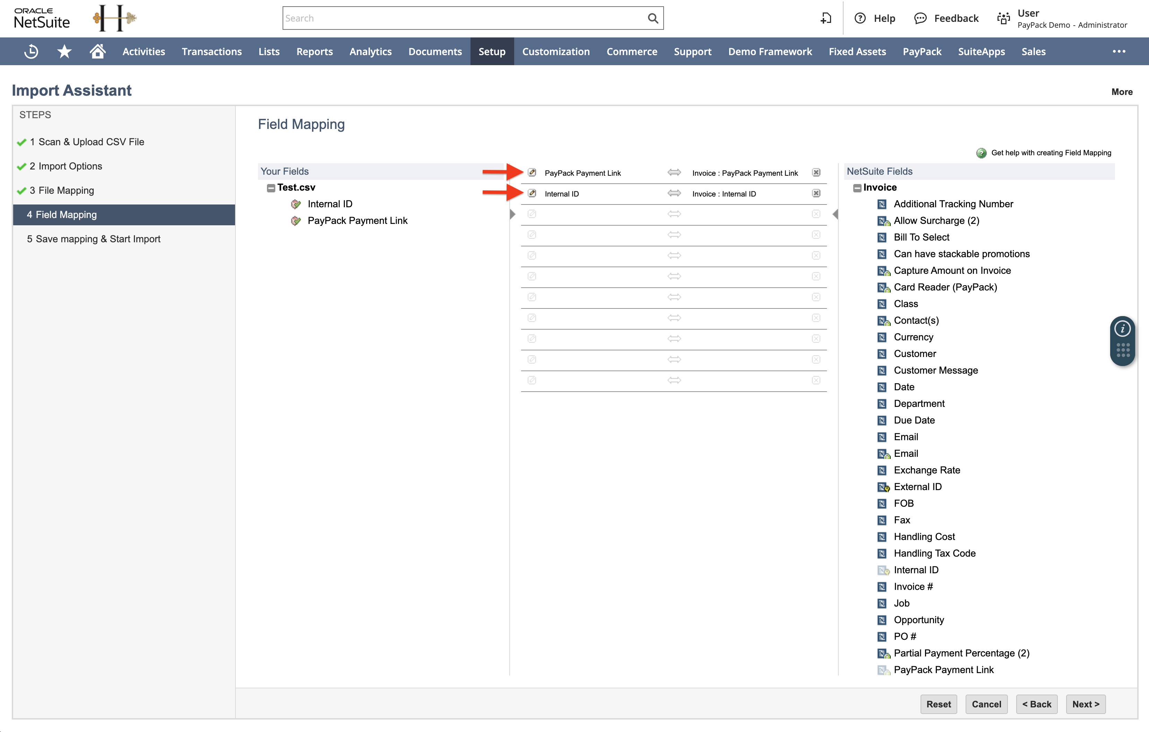Select the Customer NetSuite field

tap(915, 354)
